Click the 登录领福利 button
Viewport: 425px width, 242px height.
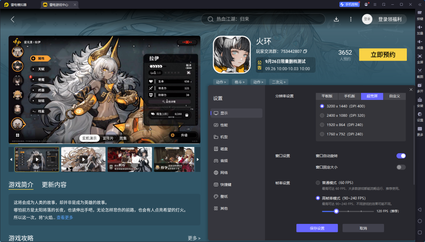pyautogui.click(x=390, y=19)
